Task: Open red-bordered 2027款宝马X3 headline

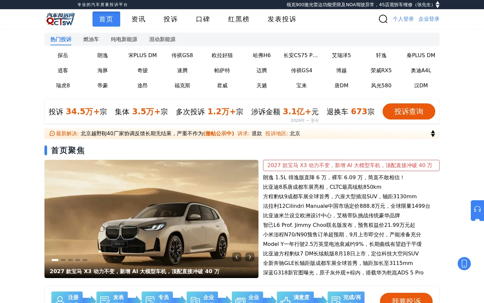Action: click(351, 165)
